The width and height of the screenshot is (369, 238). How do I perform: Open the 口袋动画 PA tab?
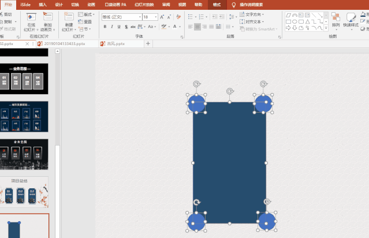115,5
